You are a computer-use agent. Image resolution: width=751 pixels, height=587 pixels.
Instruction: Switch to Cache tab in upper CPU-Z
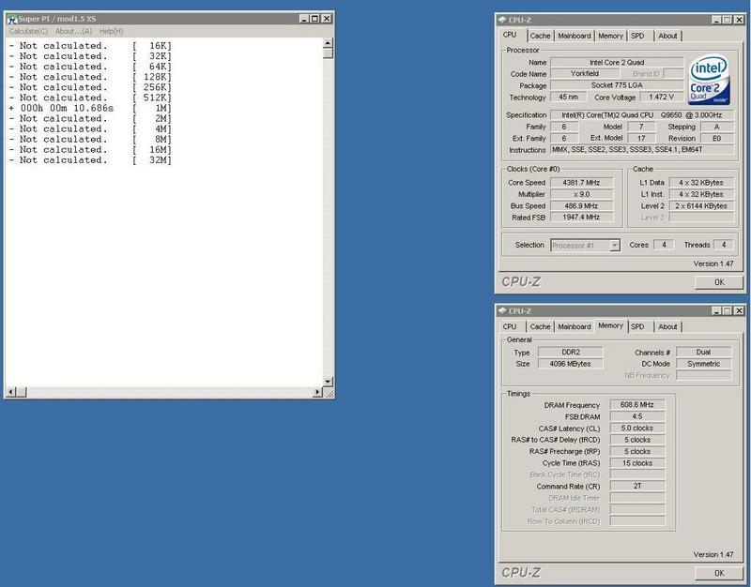(x=541, y=36)
